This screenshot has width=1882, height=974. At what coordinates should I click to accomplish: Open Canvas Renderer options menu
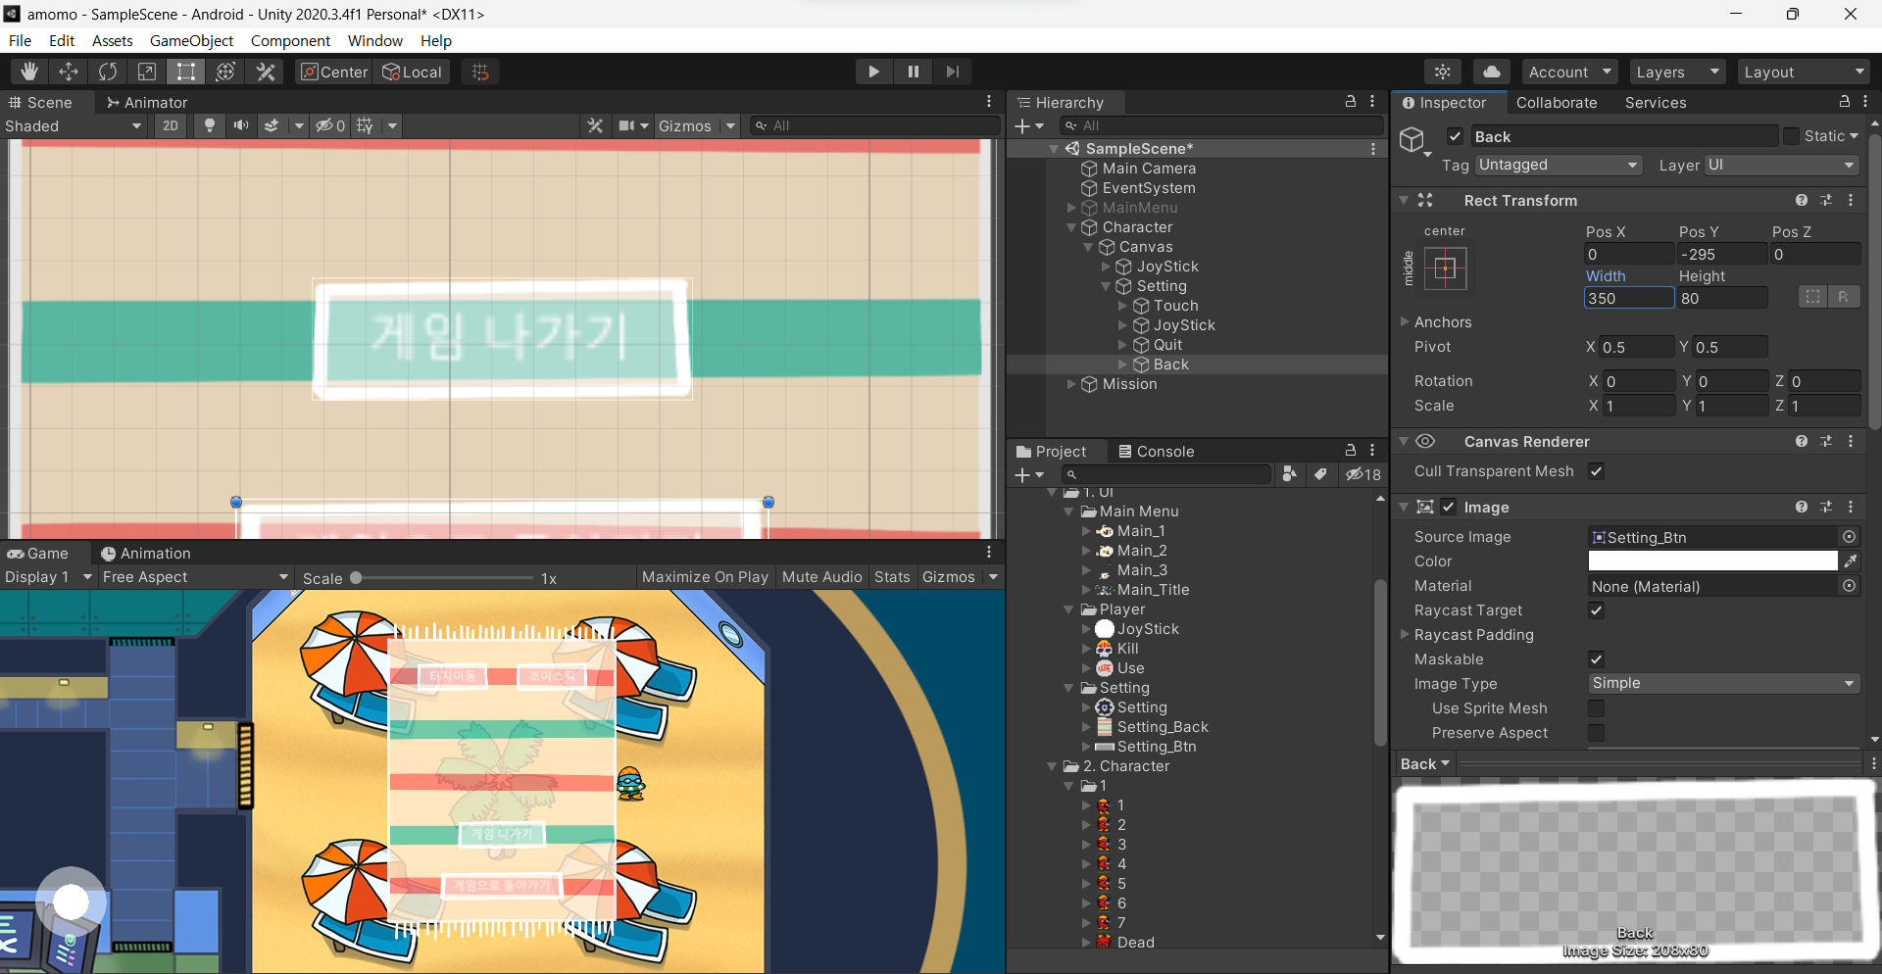[1851, 442]
